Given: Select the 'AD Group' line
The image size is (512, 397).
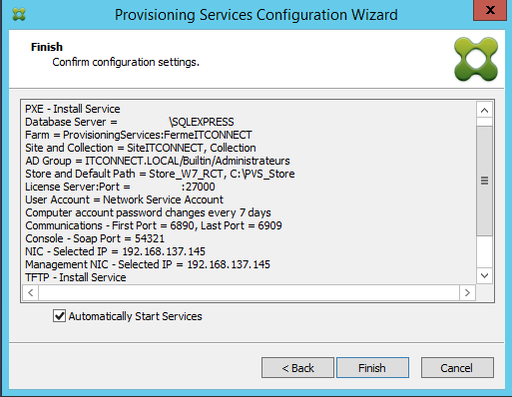Looking at the screenshot, I should (158, 161).
